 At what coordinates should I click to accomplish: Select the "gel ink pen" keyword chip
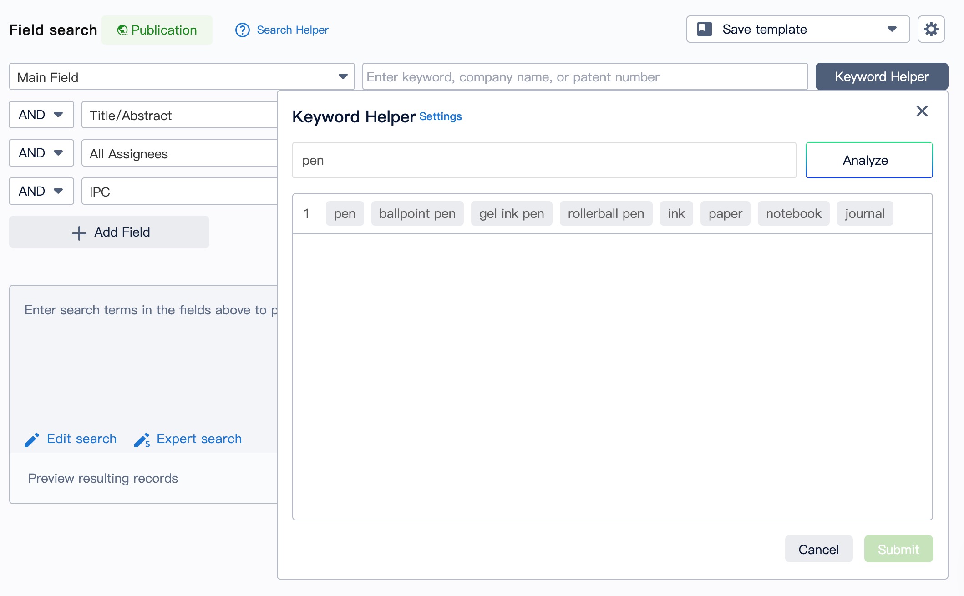click(x=511, y=213)
